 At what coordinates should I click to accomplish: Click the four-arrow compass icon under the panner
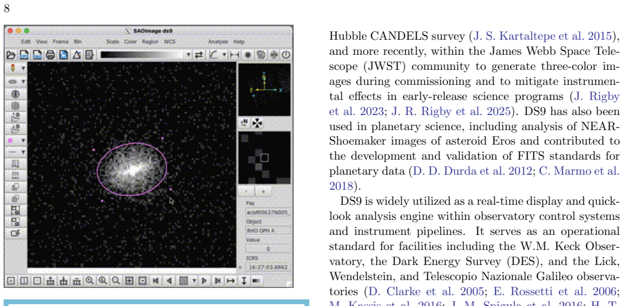[x=258, y=123]
